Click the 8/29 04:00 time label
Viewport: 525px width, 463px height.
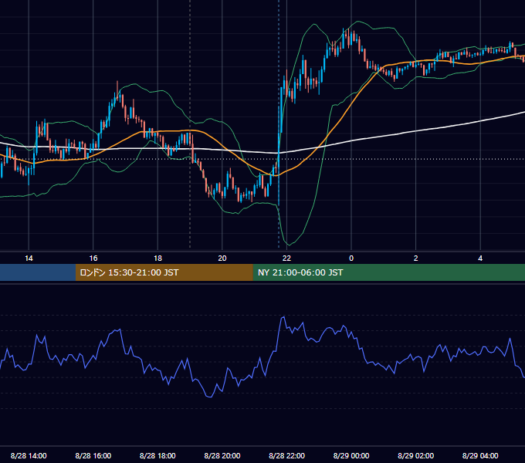click(480, 455)
